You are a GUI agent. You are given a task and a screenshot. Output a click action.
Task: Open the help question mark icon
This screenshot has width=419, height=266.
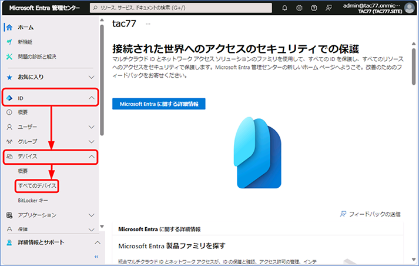tap(314, 8)
